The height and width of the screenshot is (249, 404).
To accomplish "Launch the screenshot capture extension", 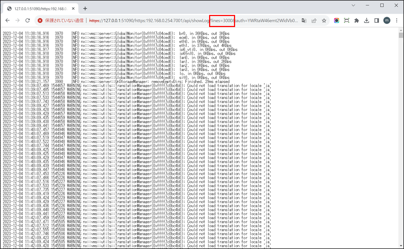I will [x=346, y=21].
